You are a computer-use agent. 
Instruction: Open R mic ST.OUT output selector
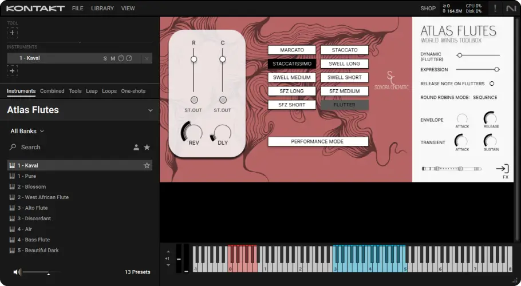193,110
